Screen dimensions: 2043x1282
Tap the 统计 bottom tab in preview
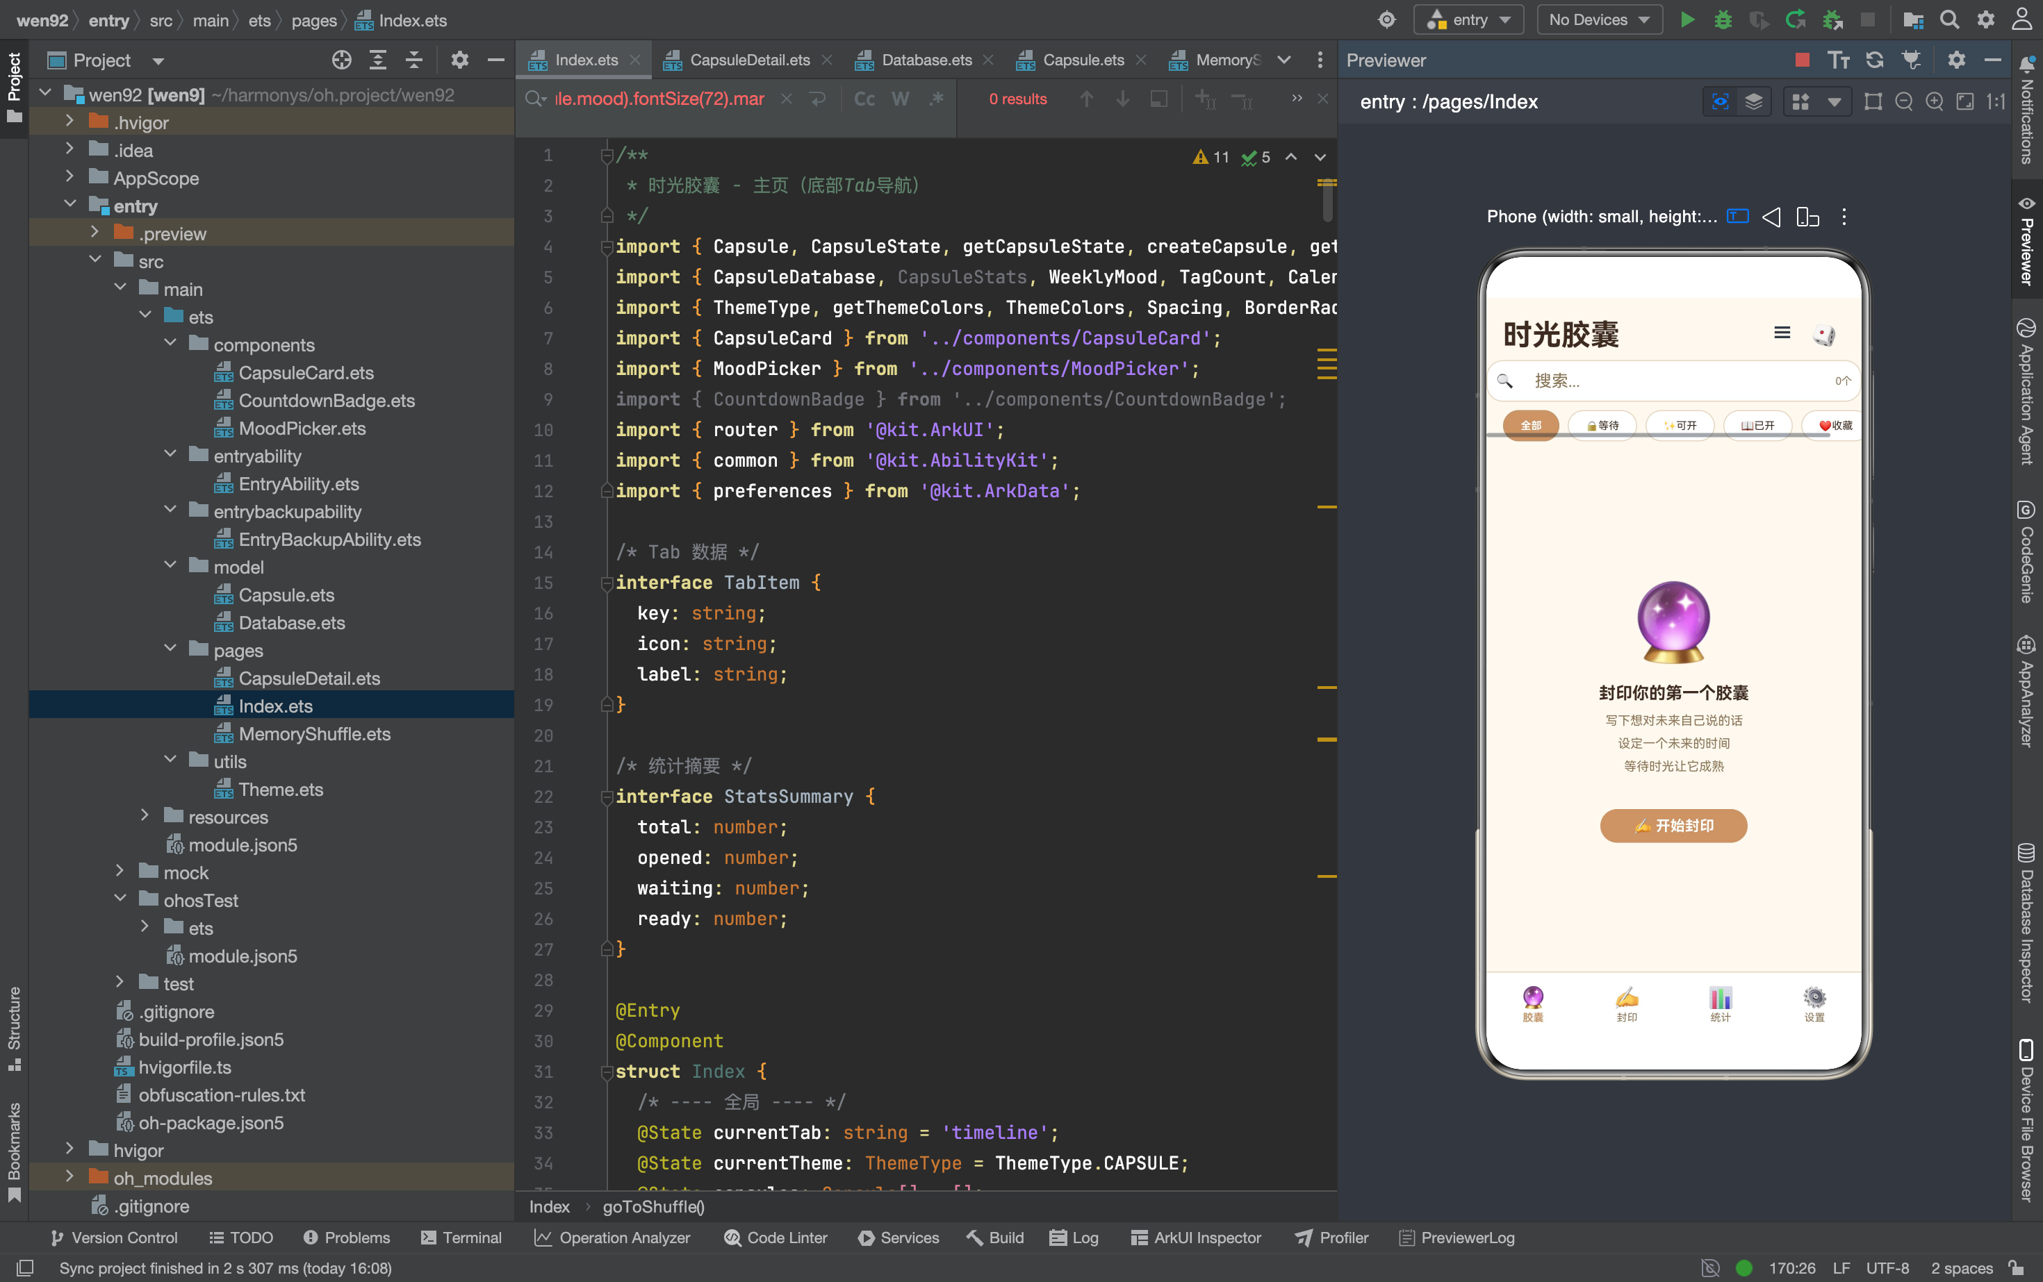tap(1720, 1005)
